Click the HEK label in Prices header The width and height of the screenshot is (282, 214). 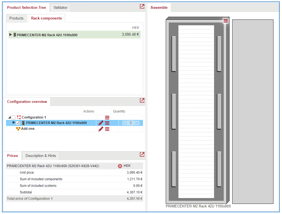click(127, 166)
